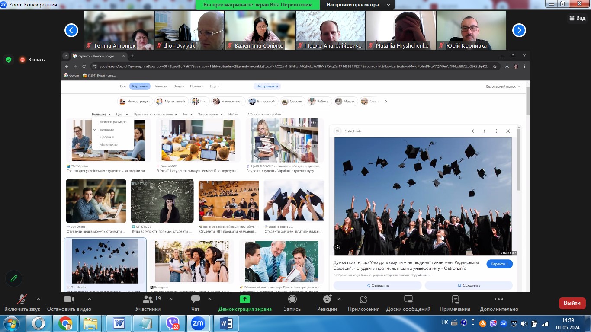The height and width of the screenshot is (332, 591).
Task: Open the Тип filter dropdown
Action: click(x=187, y=114)
